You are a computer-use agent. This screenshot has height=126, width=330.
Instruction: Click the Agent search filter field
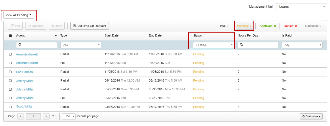coord(36,45)
